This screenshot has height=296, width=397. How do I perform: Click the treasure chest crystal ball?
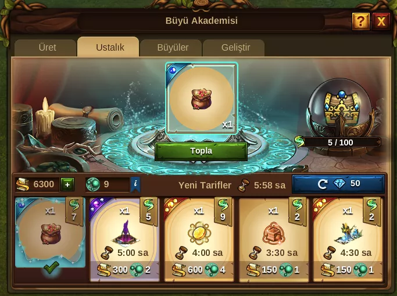click(x=341, y=108)
